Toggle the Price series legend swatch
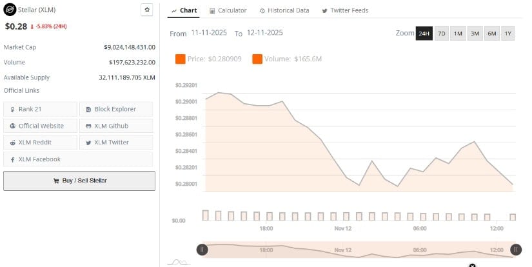 click(181, 59)
